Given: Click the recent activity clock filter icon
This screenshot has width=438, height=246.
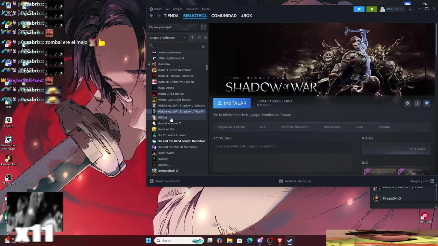Looking at the screenshot, I should click(x=199, y=38).
